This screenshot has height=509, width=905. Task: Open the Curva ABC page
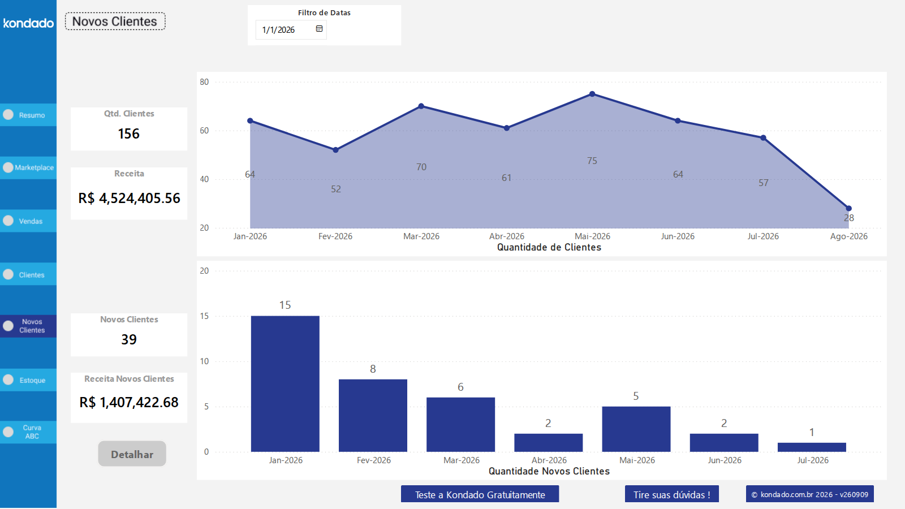(28, 432)
